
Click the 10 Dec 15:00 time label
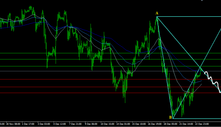pos(108,124)
